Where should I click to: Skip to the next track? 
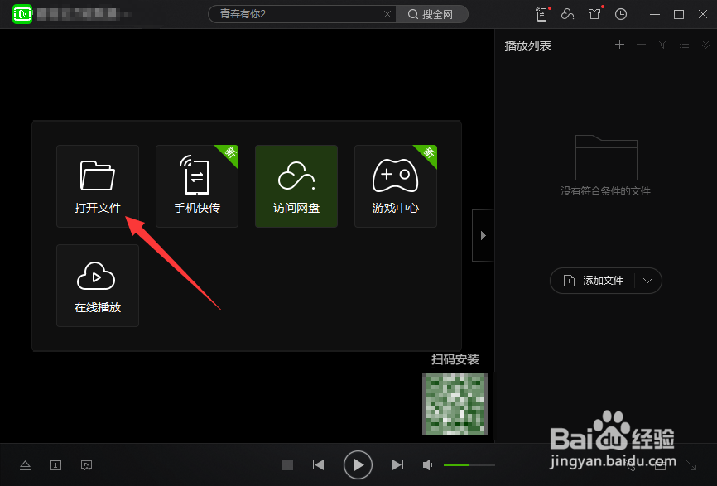[397, 465]
